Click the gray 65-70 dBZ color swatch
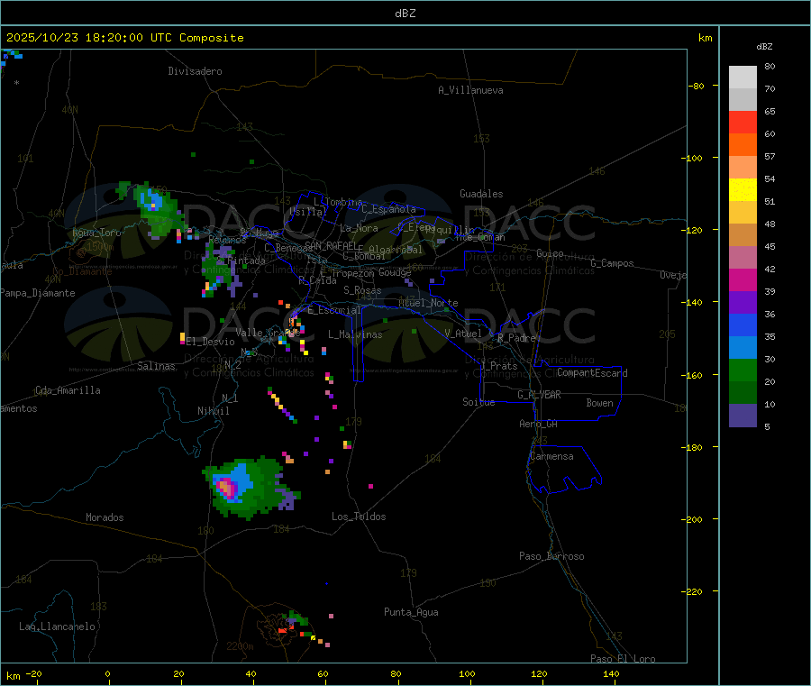 point(743,100)
